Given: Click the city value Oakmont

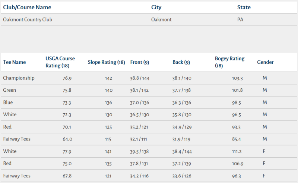Looking at the screenshot, I should tap(161, 20).
